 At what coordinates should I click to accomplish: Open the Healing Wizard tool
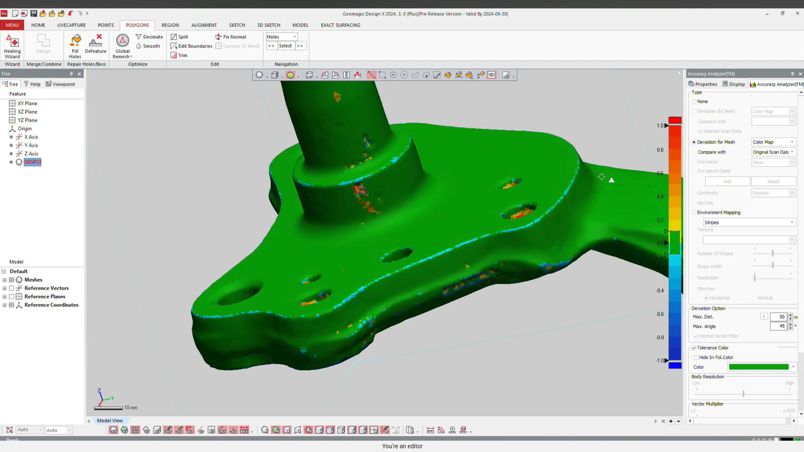(12, 46)
